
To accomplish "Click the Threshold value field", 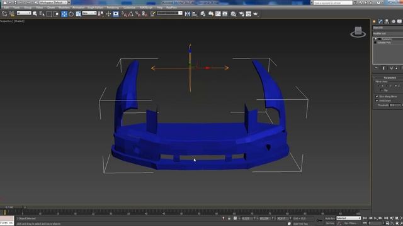I will pos(395,105).
